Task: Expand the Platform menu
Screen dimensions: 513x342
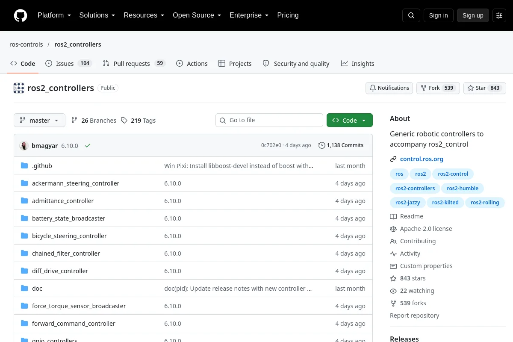Action: pos(54,15)
